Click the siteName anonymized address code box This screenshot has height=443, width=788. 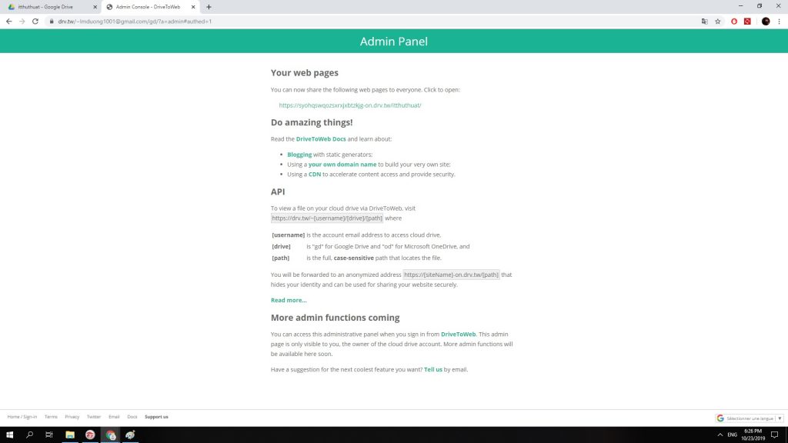(451, 275)
